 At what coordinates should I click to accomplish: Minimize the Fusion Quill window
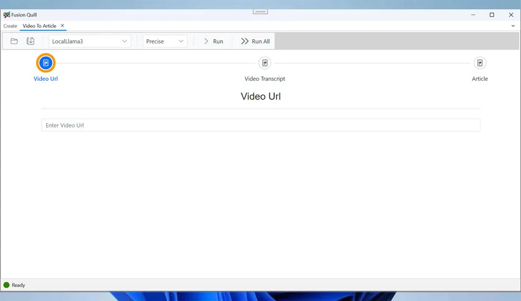click(x=473, y=14)
